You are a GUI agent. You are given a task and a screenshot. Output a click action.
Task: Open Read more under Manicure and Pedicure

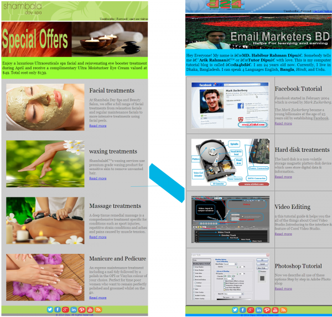(x=98, y=298)
